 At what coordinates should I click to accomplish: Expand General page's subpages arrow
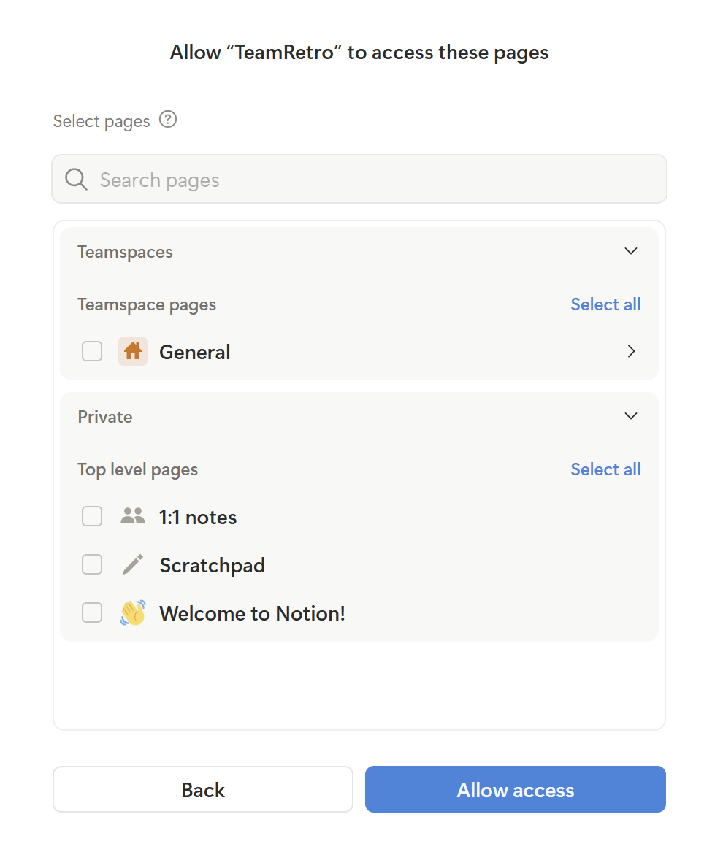631,351
